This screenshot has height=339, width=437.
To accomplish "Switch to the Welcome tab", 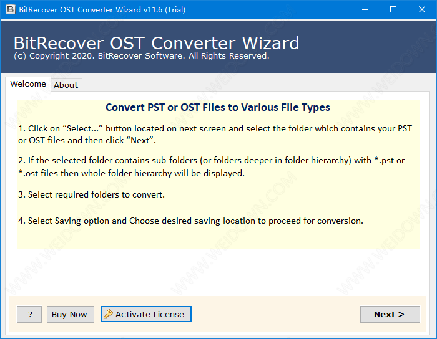I will point(28,84).
